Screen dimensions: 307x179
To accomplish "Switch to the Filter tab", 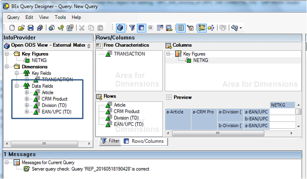I will [x=110, y=141].
